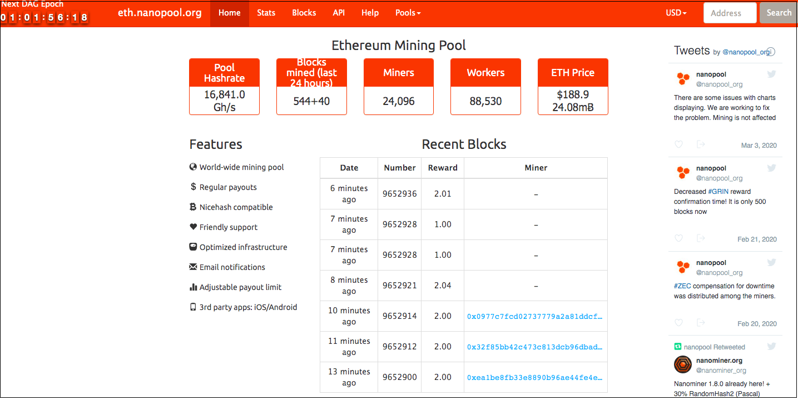Screen dimensions: 798x400
Task: Click the @nanopool_org link in Tweets header
Action: coord(746,52)
